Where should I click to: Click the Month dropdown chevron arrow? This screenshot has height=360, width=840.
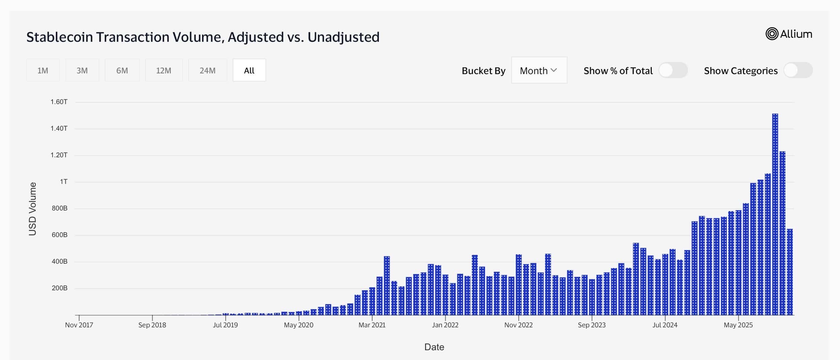coord(554,70)
